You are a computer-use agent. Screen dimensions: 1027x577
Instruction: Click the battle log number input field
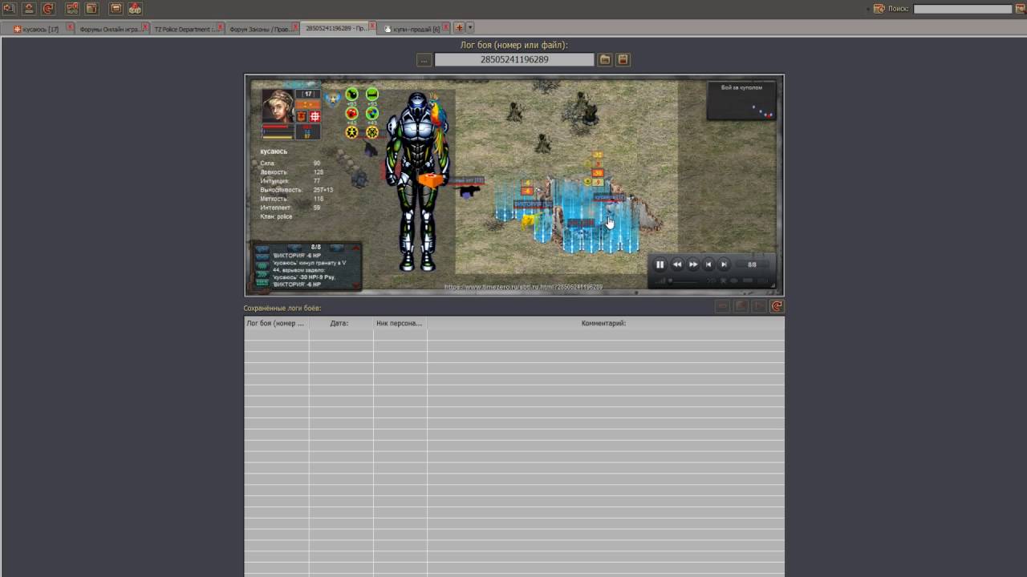click(x=514, y=60)
